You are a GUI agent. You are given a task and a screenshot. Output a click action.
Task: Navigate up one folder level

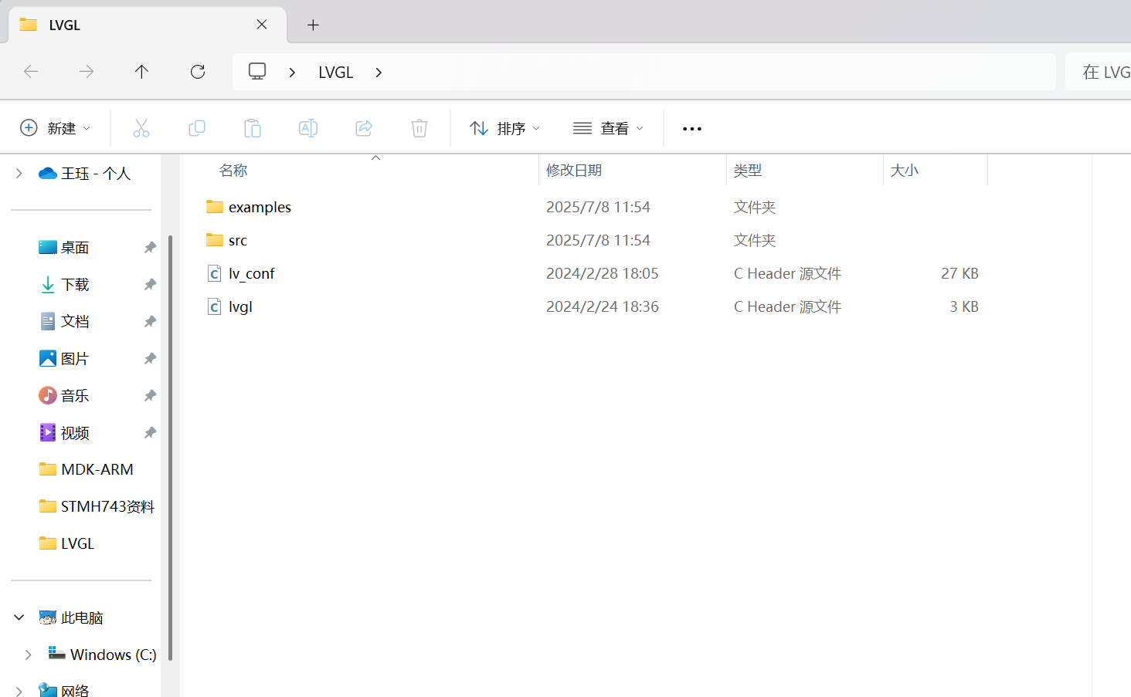[x=141, y=71]
